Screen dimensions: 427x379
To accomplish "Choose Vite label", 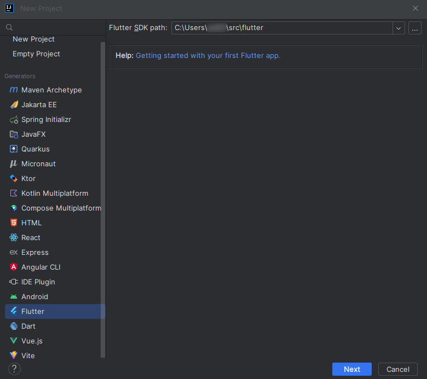I will click(28, 355).
